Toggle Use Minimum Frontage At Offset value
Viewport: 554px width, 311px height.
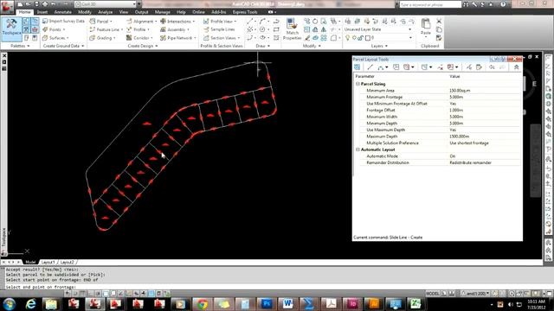(x=484, y=104)
